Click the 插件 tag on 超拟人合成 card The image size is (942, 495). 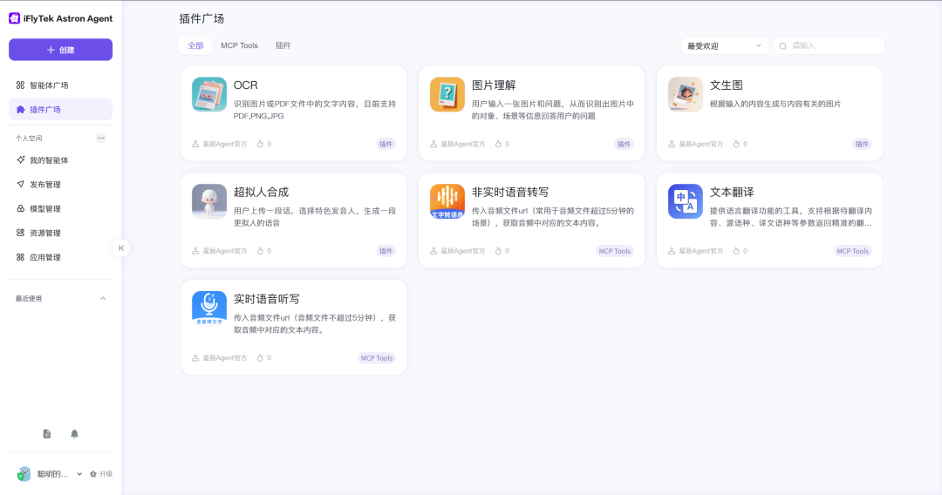(x=386, y=251)
